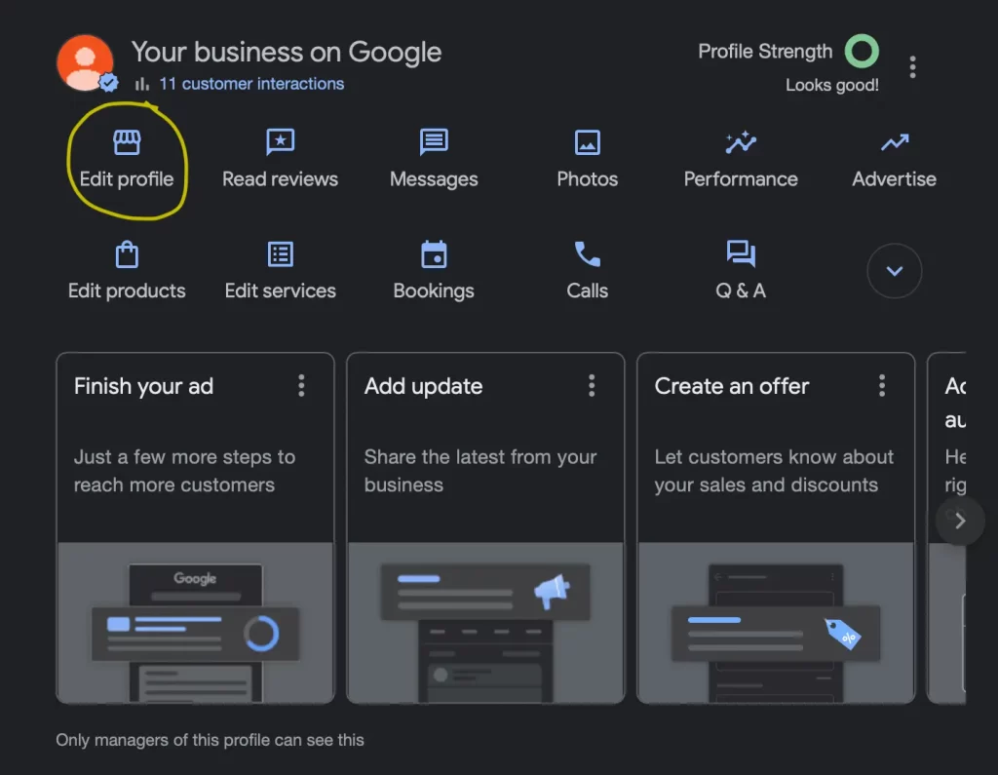This screenshot has height=775, width=998.
Task: Click the Bookings label
Action: pyautogui.click(x=434, y=291)
